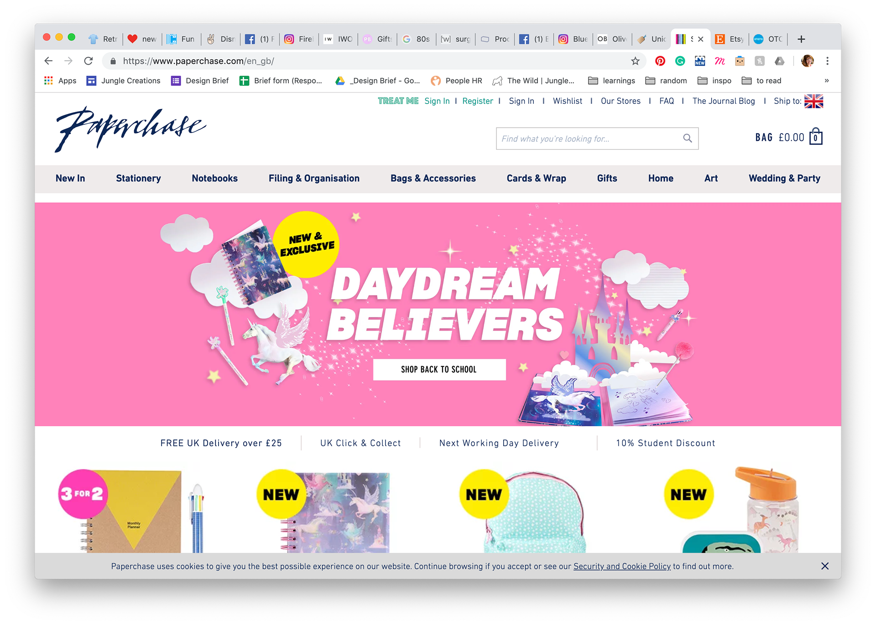Change shipping country via UK flag

(813, 101)
